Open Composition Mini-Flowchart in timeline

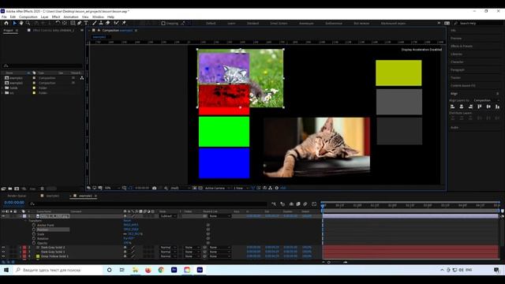pyautogui.click(x=274, y=204)
